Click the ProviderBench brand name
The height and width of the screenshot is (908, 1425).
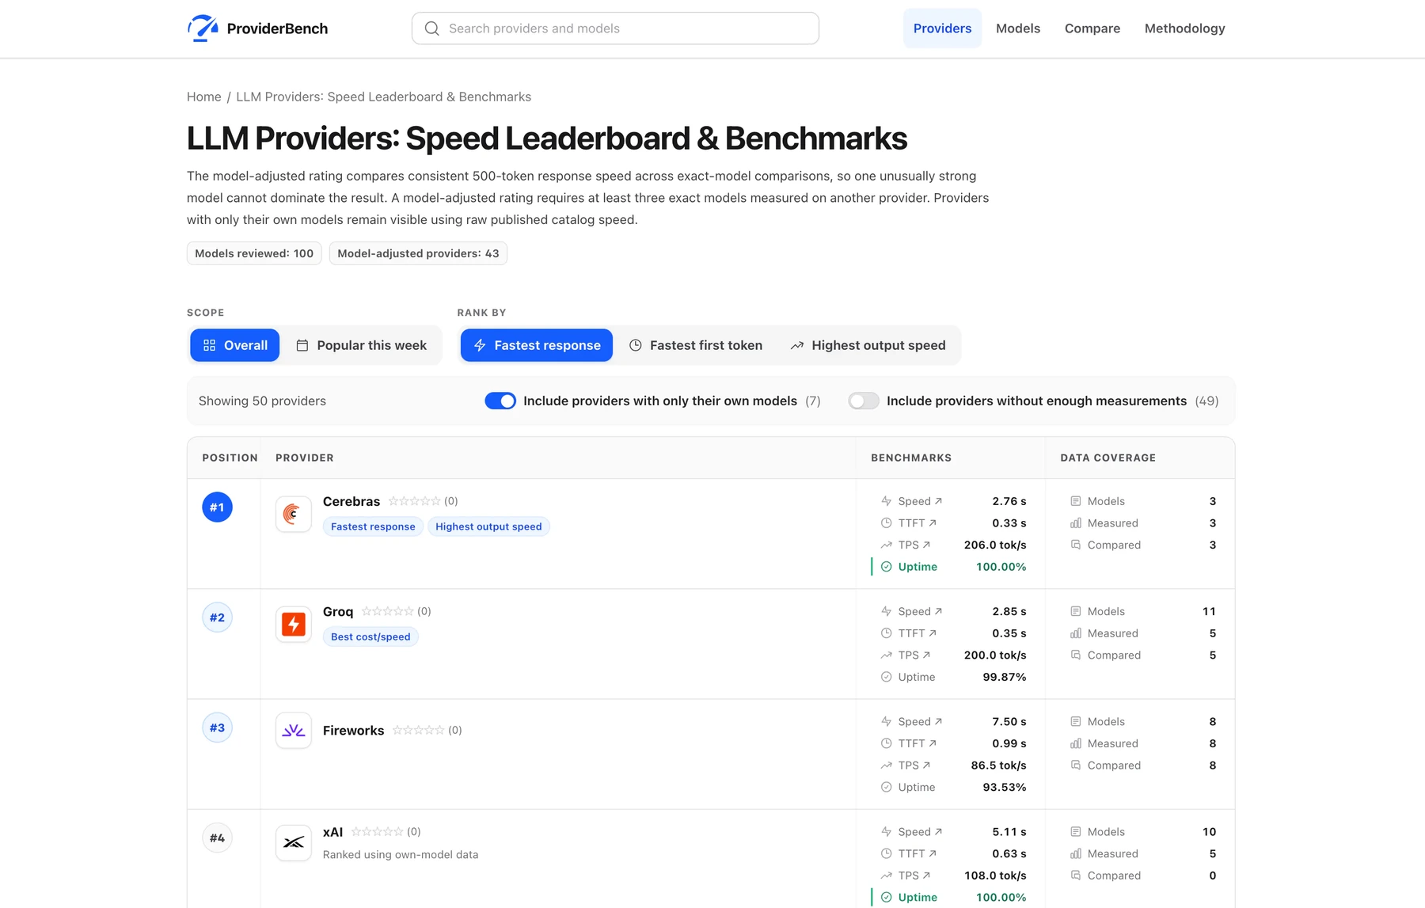coord(277,28)
